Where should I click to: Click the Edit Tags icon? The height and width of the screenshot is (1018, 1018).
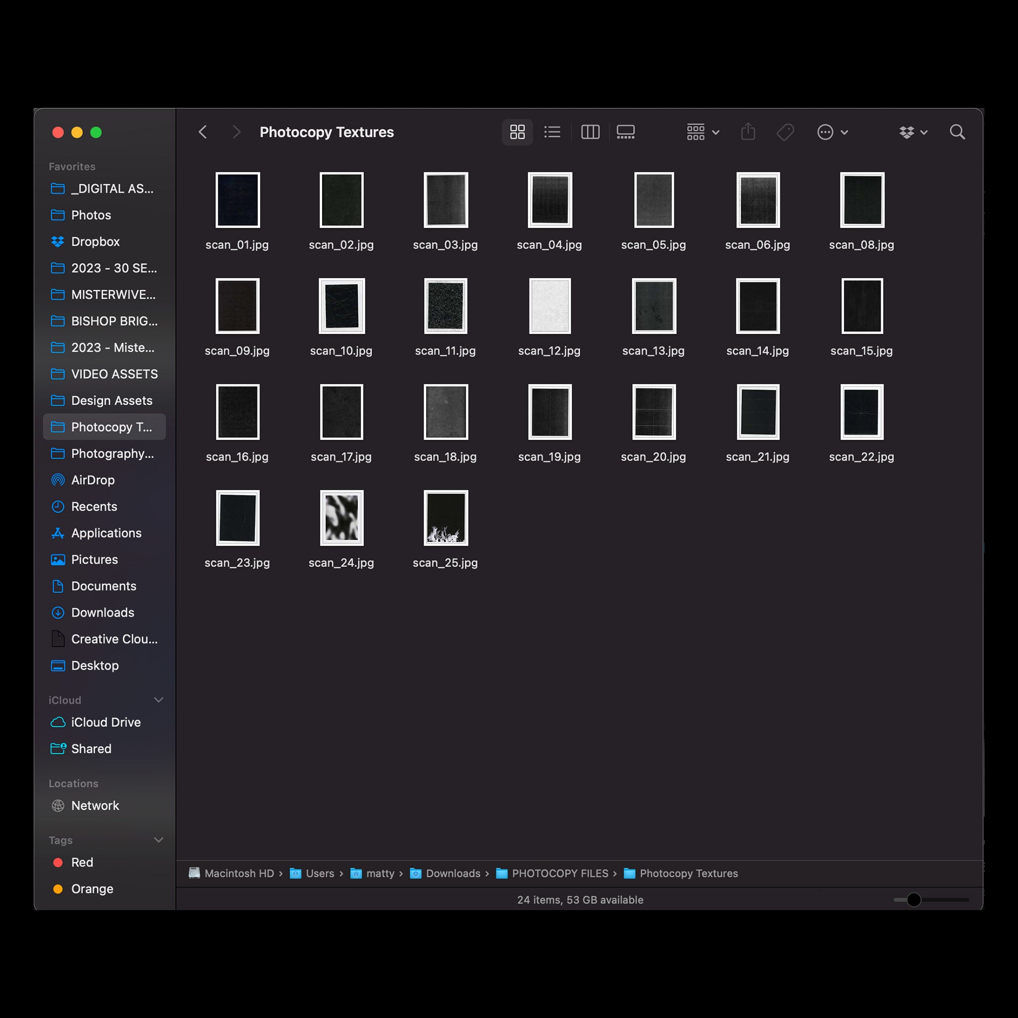pyautogui.click(x=785, y=132)
